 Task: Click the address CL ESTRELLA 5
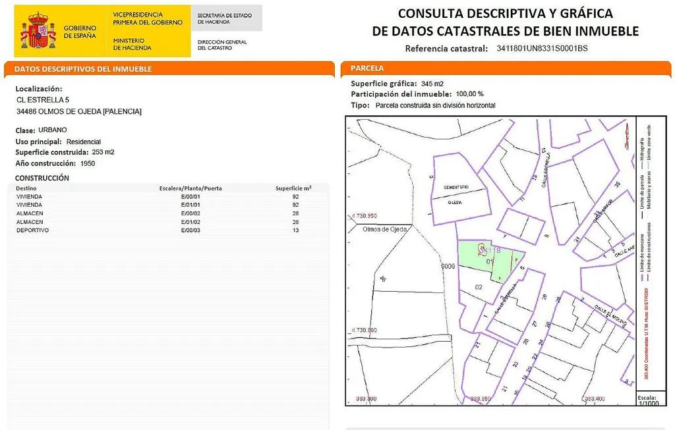pyautogui.click(x=43, y=99)
